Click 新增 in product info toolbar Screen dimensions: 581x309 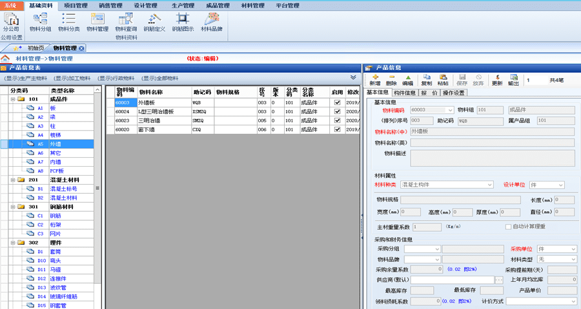point(375,79)
